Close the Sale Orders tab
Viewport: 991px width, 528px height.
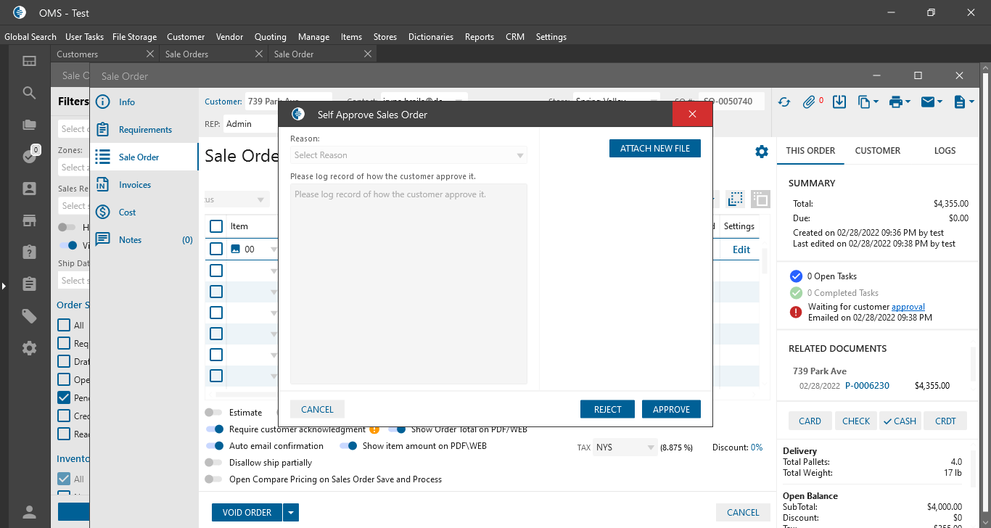click(x=259, y=54)
